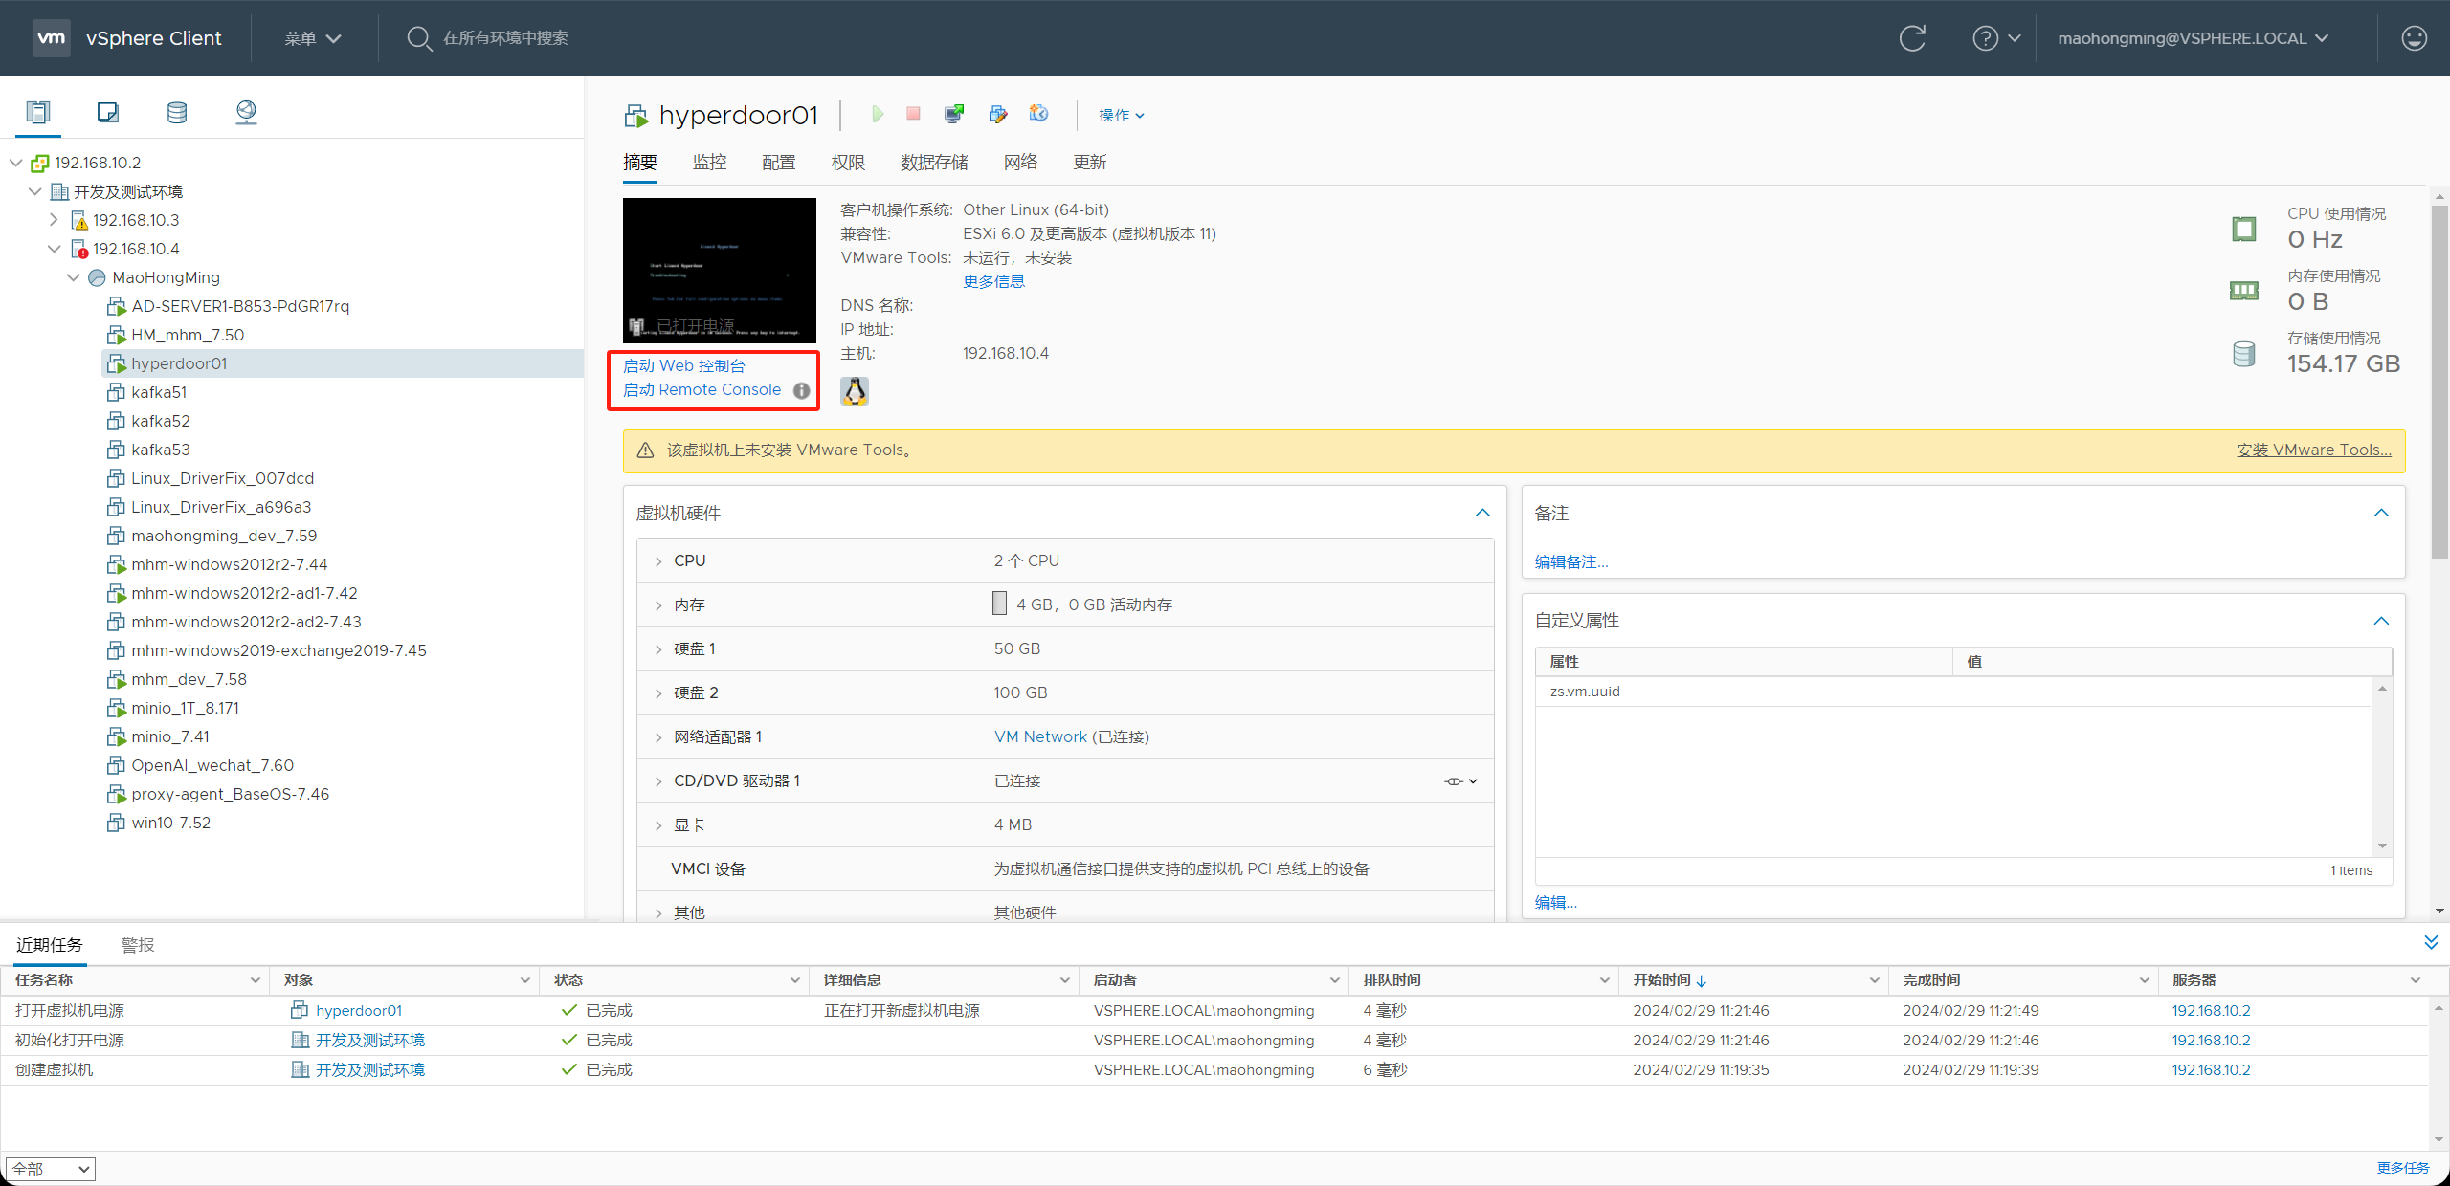The height and width of the screenshot is (1186, 2450).
Task: Click the CPU usage chip icon
Action: [x=2243, y=230]
